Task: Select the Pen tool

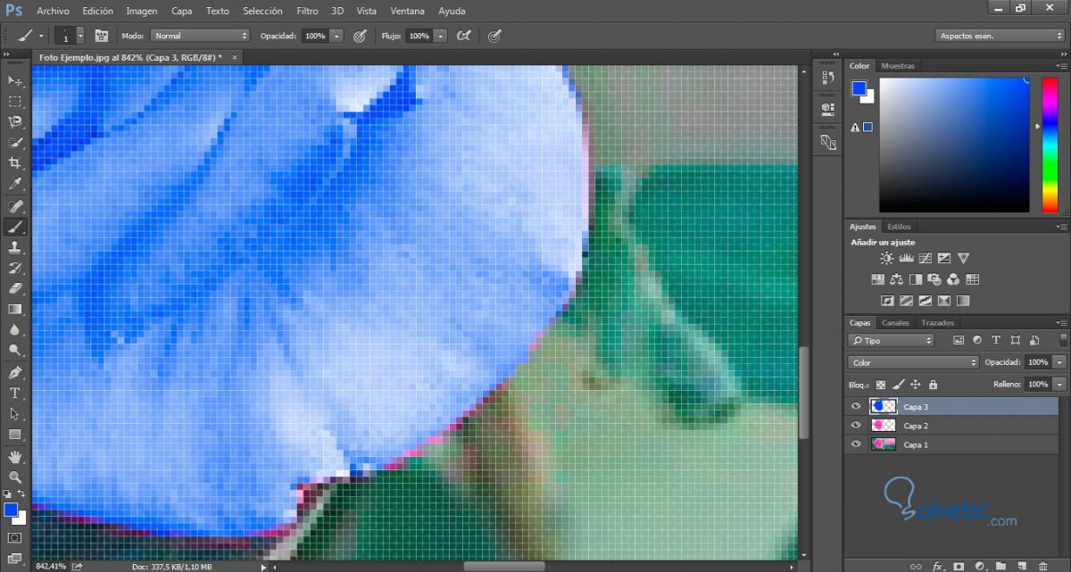Action: tap(15, 372)
